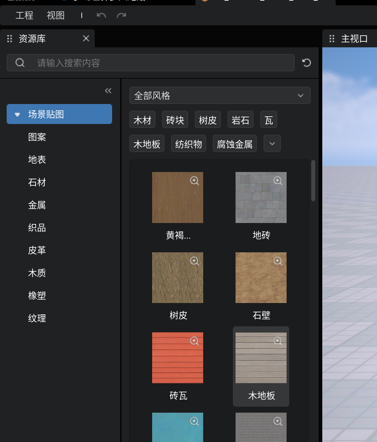Collapse the category sidebar with the double chevron

point(108,91)
